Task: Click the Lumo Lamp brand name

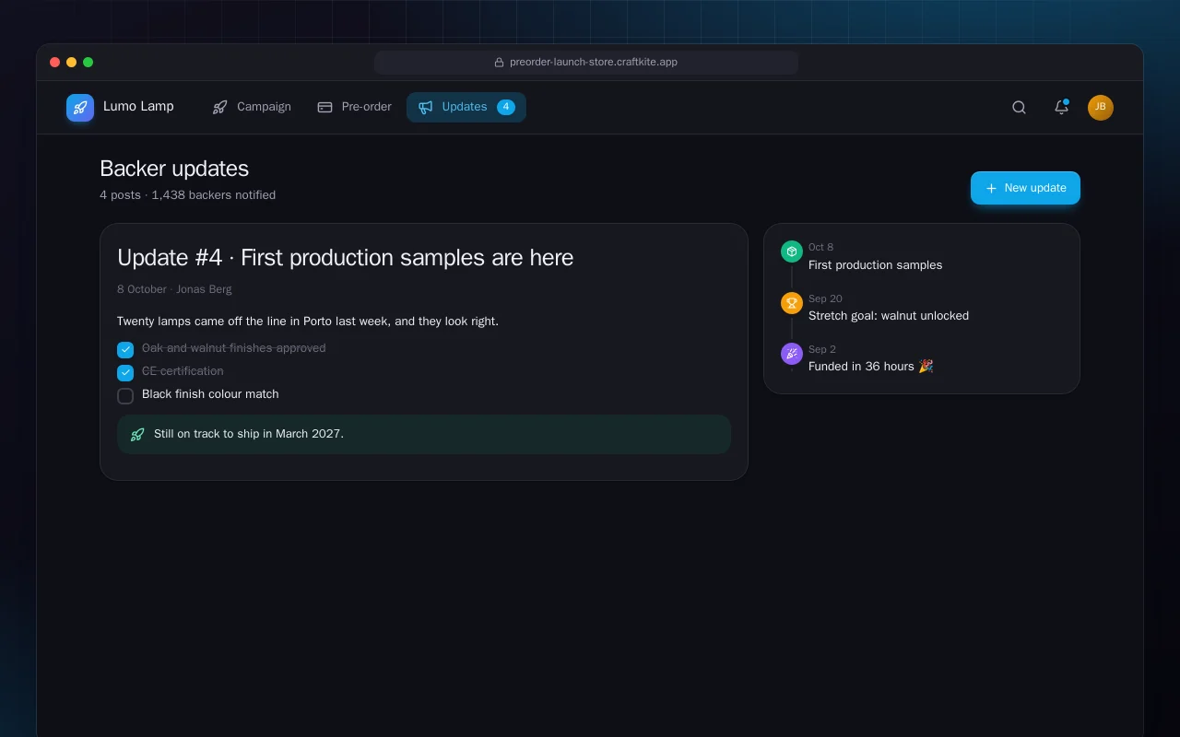Action: click(x=138, y=106)
